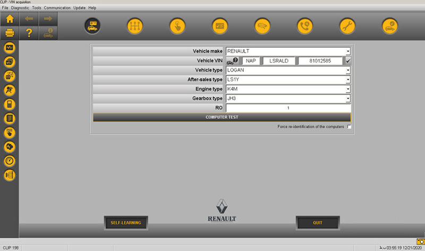Screen dimensions: 425x251
Task: Open the Tools menu
Action: pyautogui.click(x=37, y=8)
